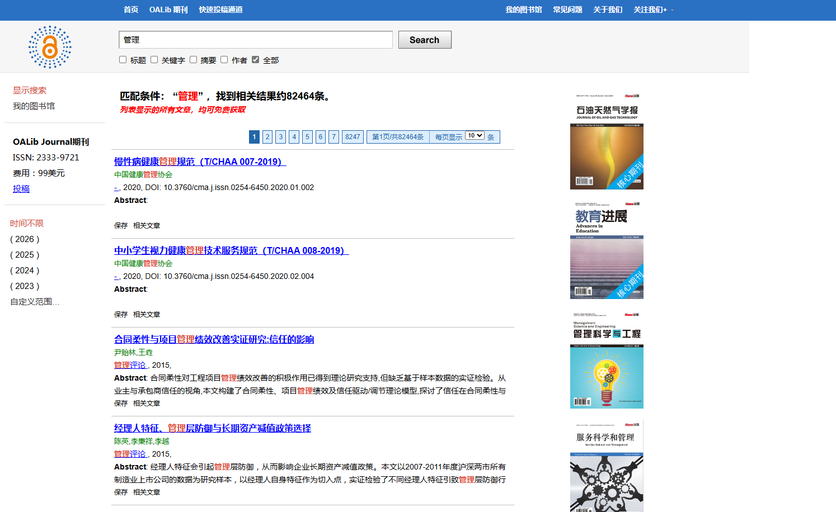Filter results to year 2025

[25, 255]
